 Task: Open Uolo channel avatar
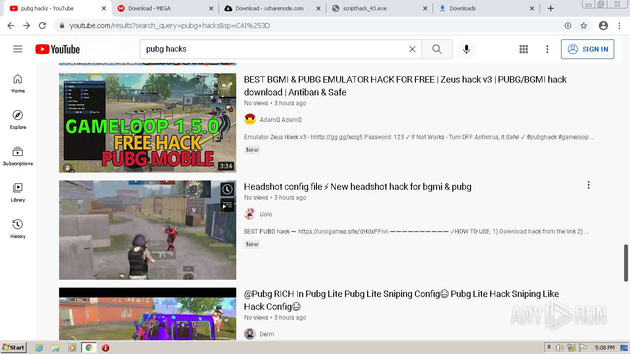click(x=250, y=214)
